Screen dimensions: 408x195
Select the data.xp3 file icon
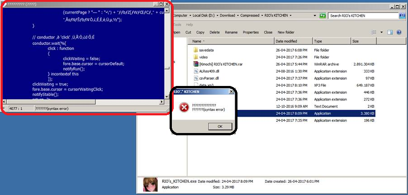[196, 85]
